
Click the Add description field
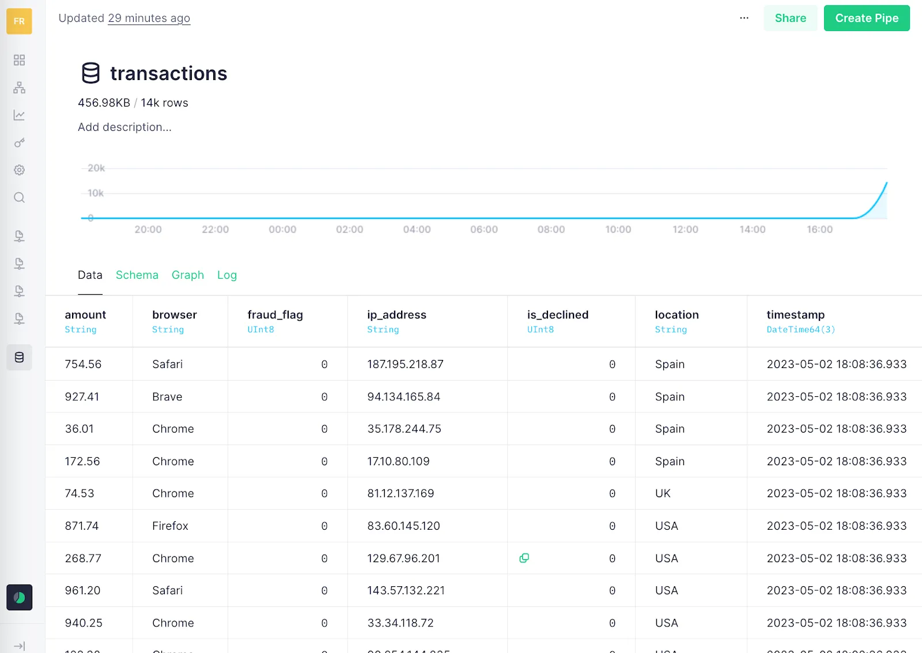pos(124,127)
